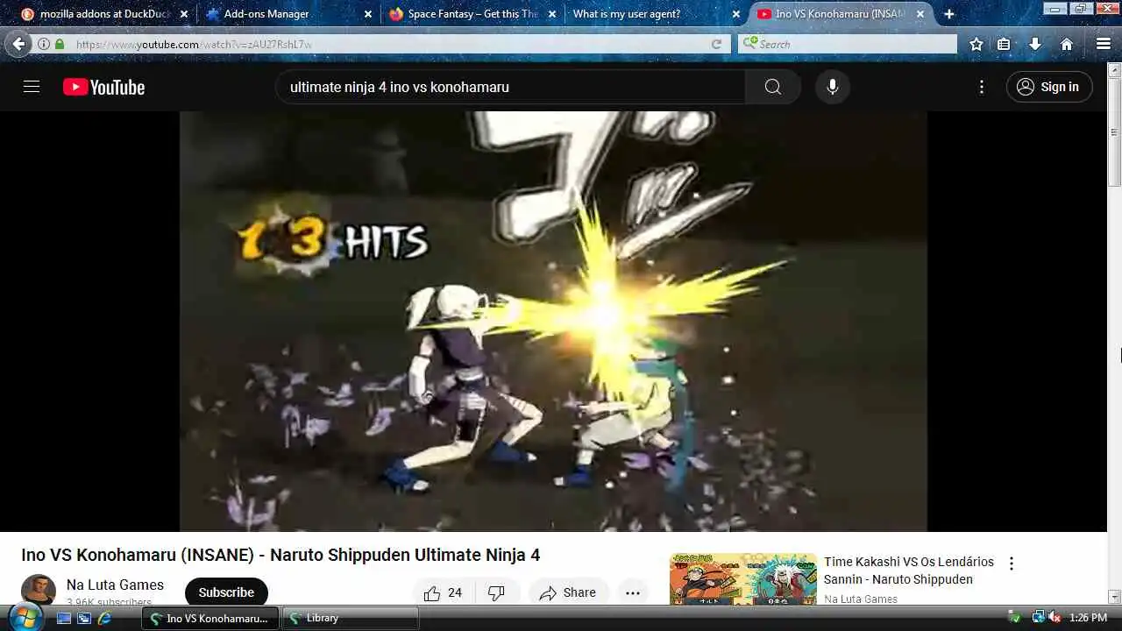The width and height of the screenshot is (1122, 631).
Task: Switch to the Library taskbar window
Action: [x=351, y=618]
